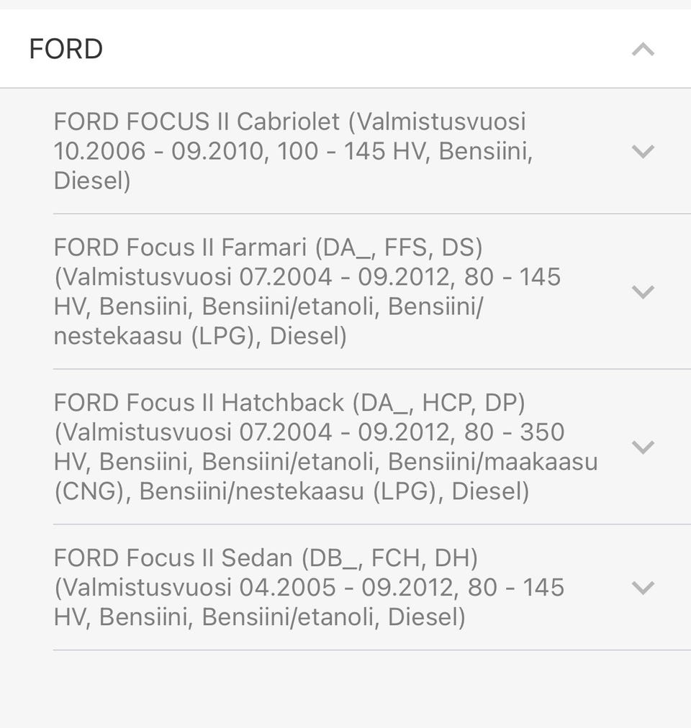This screenshot has width=691, height=728.
Task: Click the '(CNG), Bensiini/nestekaasu (LPG), Diesel)' line
Action: point(291,491)
